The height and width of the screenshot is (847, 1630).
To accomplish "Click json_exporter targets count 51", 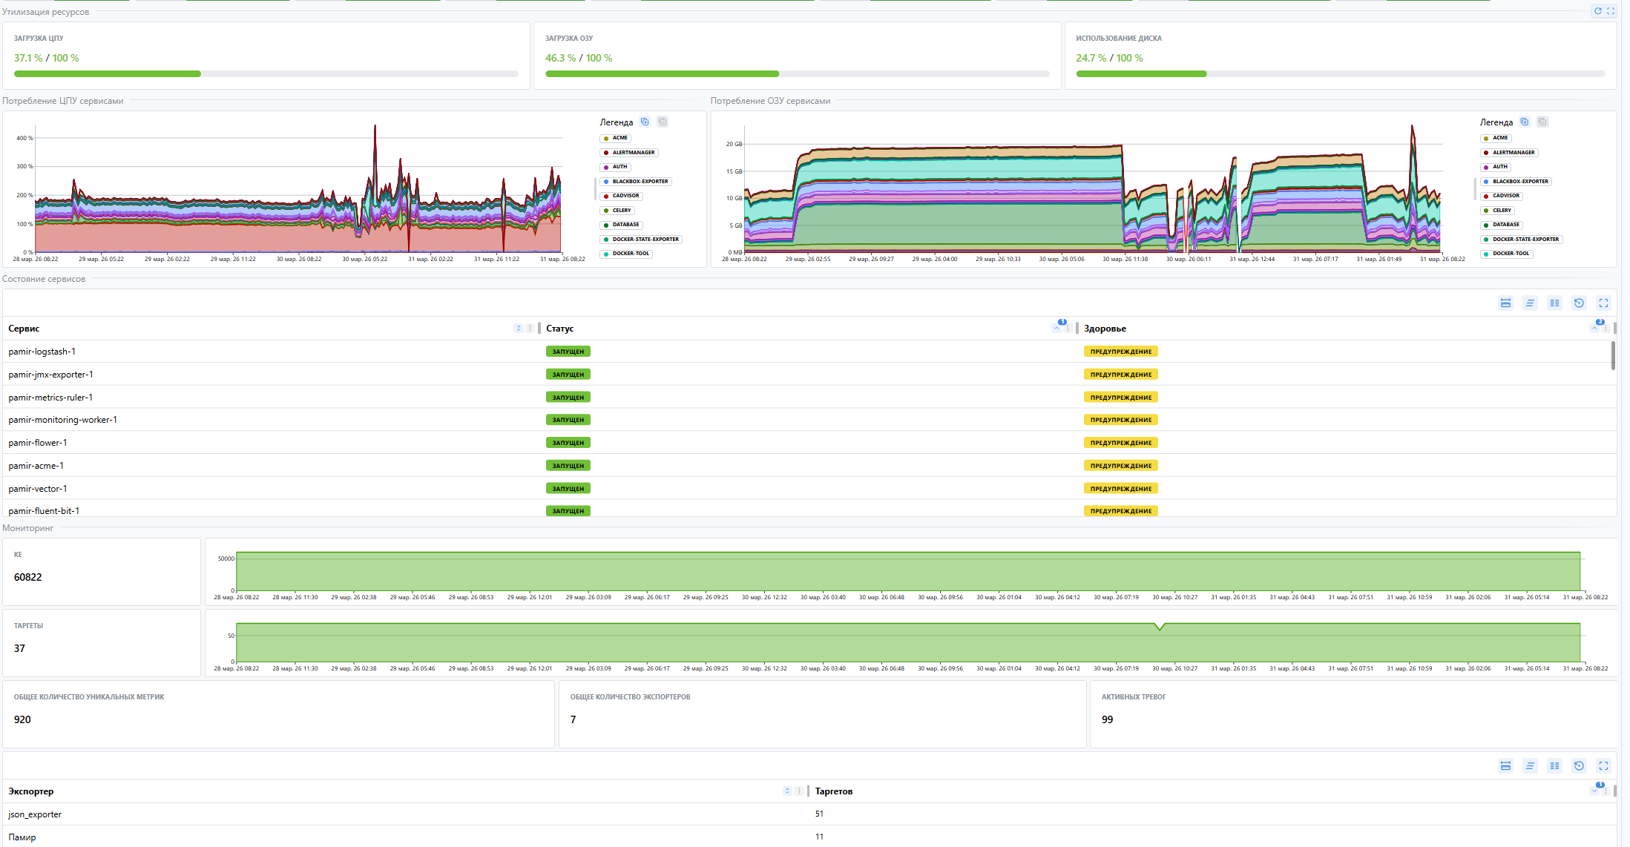I will pos(819,814).
